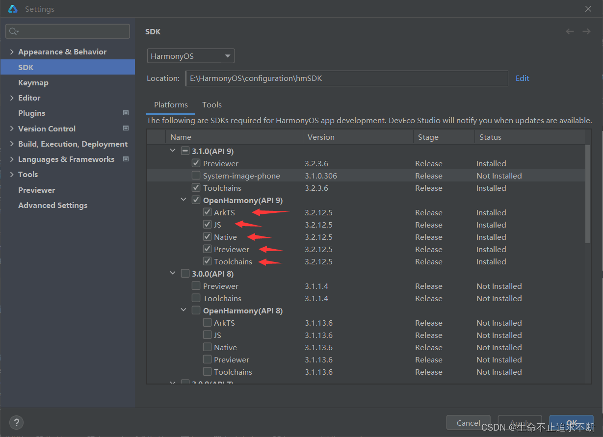The image size is (603, 437).
Task: Expand Appearance & Behavior settings category
Action: (x=12, y=52)
